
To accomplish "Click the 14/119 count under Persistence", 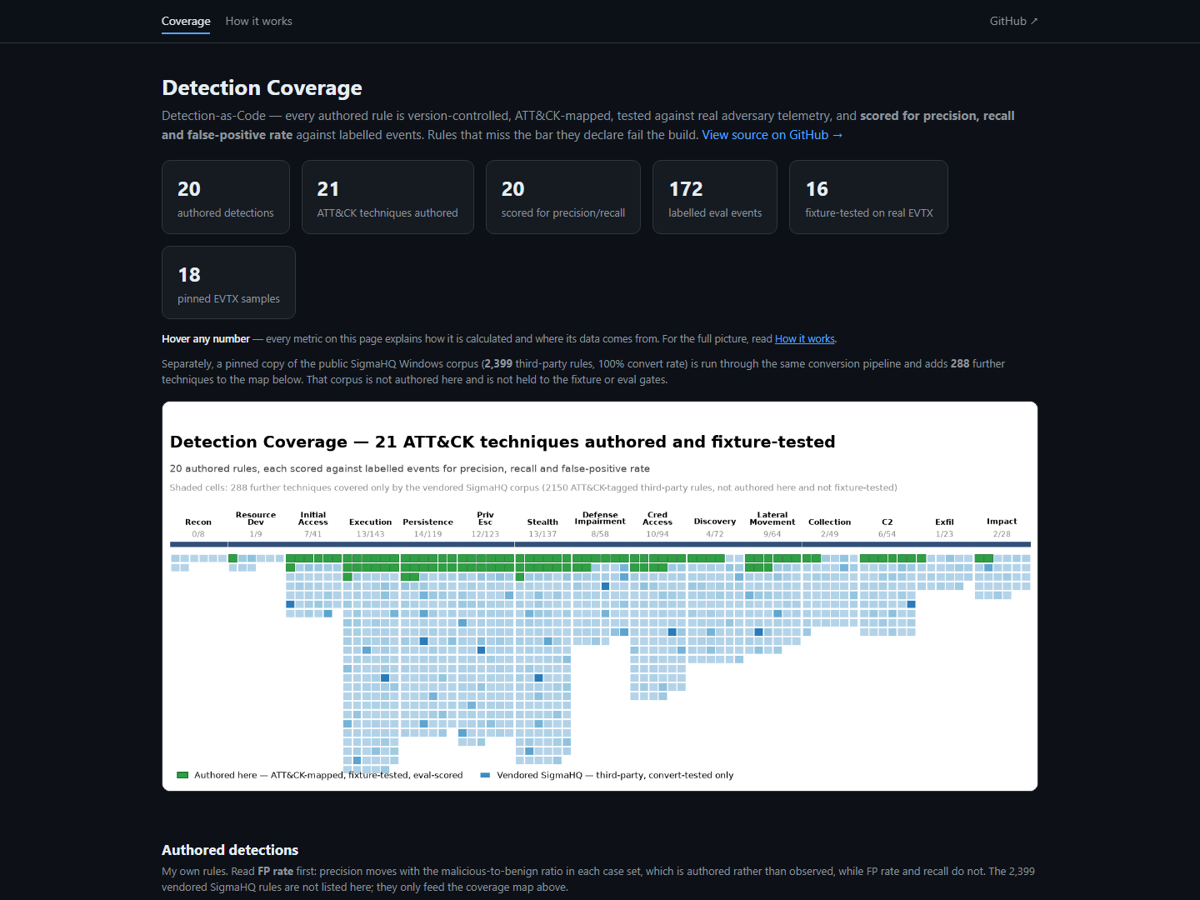I will pos(428,534).
